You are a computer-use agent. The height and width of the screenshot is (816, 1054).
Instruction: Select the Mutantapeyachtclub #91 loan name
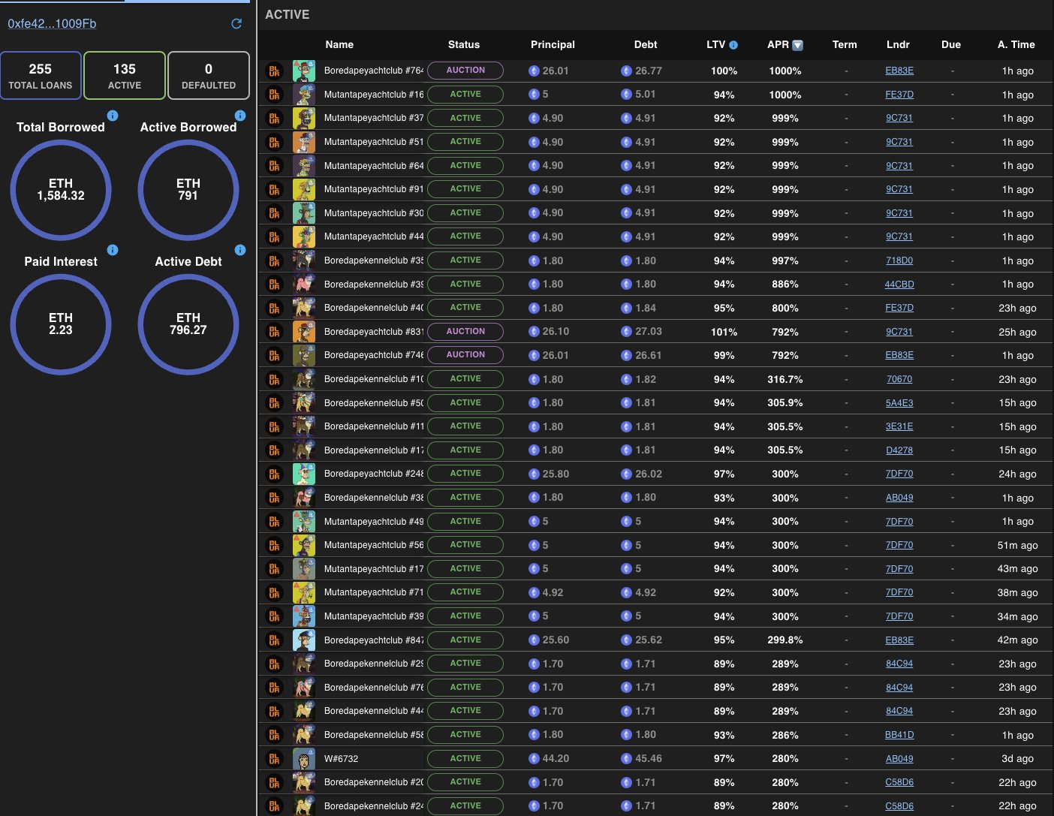(x=374, y=189)
